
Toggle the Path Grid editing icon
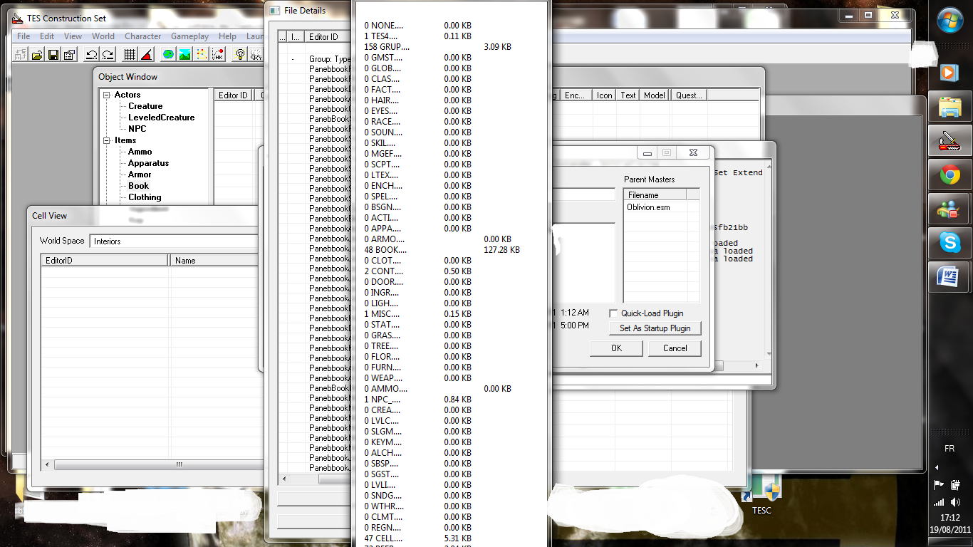point(201,54)
